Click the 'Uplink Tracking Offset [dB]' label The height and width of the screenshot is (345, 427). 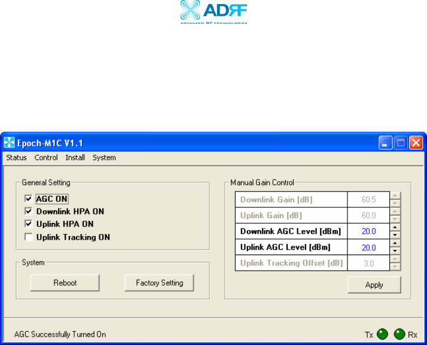pyautogui.click(x=291, y=263)
